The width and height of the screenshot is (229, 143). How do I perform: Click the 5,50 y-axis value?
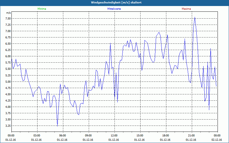point(8,69)
